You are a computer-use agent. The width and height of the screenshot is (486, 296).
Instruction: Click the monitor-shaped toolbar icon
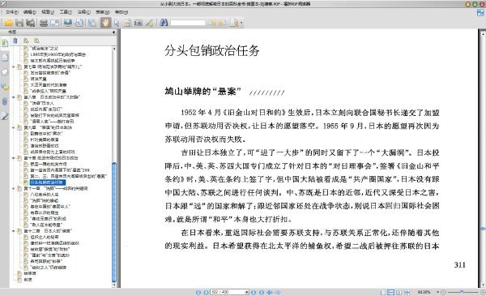click(67, 23)
